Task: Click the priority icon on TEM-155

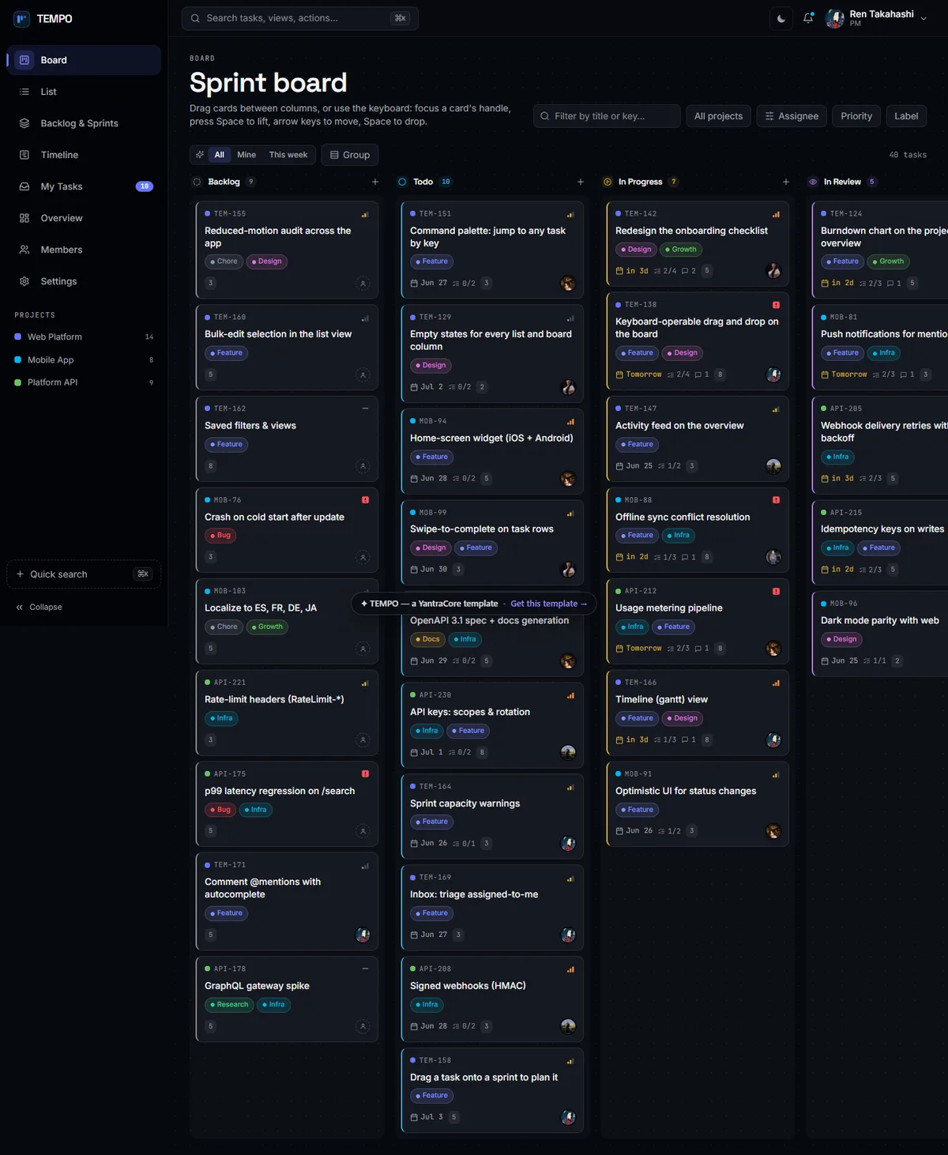Action: (365, 214)
